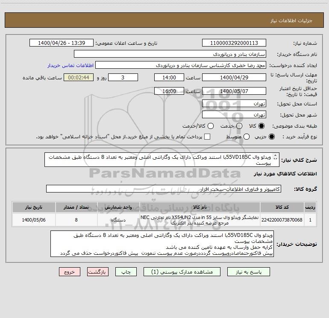329x318 pixels.
Task: Click product code cell 2242200073870068
Action: 282,220
